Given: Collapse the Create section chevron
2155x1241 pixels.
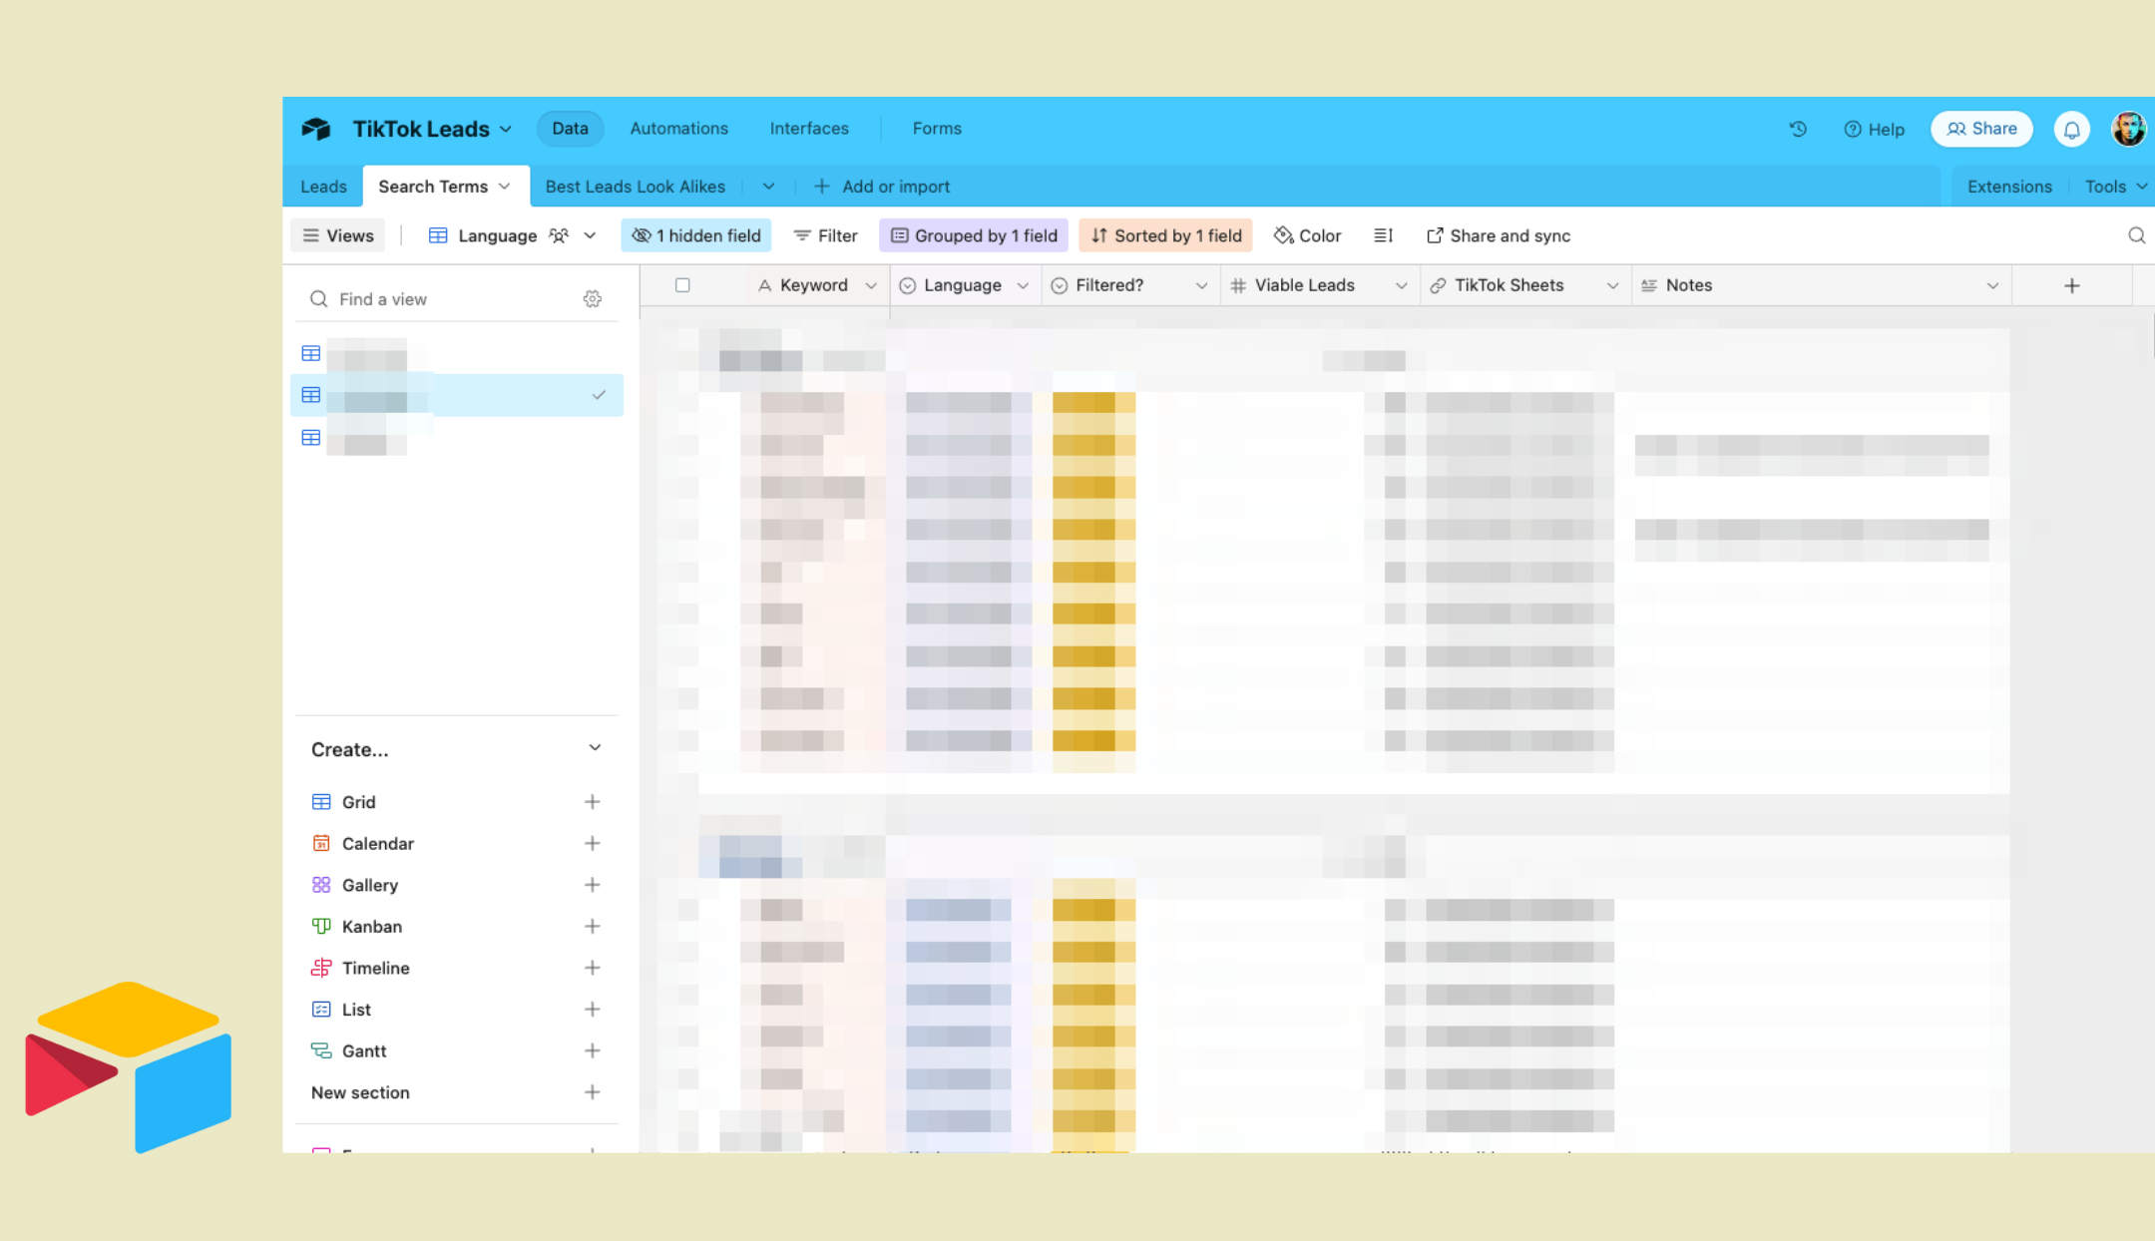Looking at the screenshot, I should (x=595, y=748).
